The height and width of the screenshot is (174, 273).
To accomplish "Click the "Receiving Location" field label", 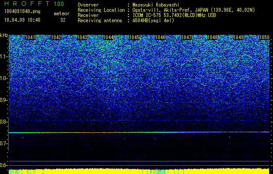I will [x=101, y=10].
